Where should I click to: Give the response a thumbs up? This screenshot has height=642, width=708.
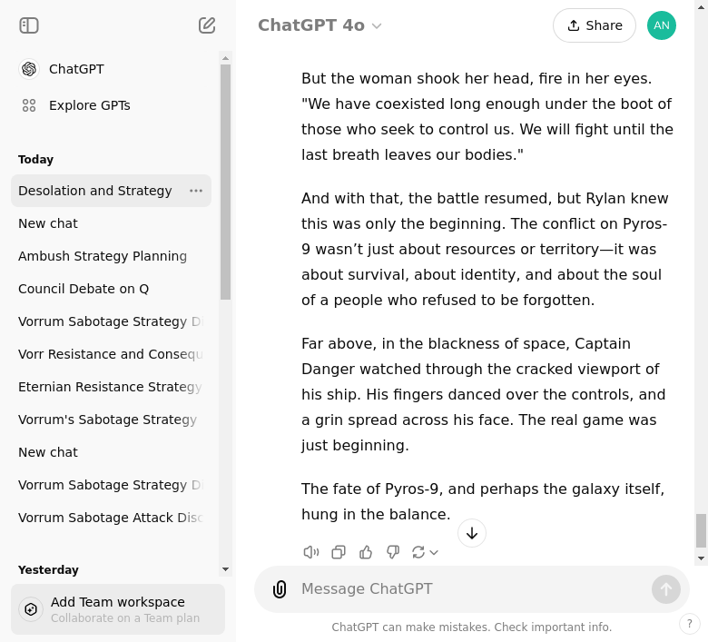click(x=366, y=552)
